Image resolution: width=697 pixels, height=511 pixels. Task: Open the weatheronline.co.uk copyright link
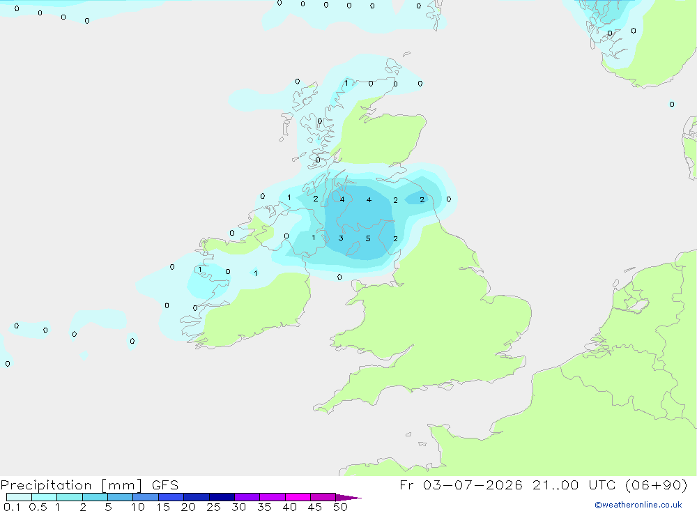[638, 505]
